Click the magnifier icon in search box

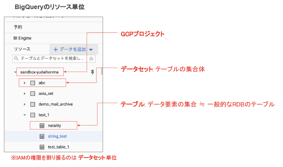(x=16, y=58)
